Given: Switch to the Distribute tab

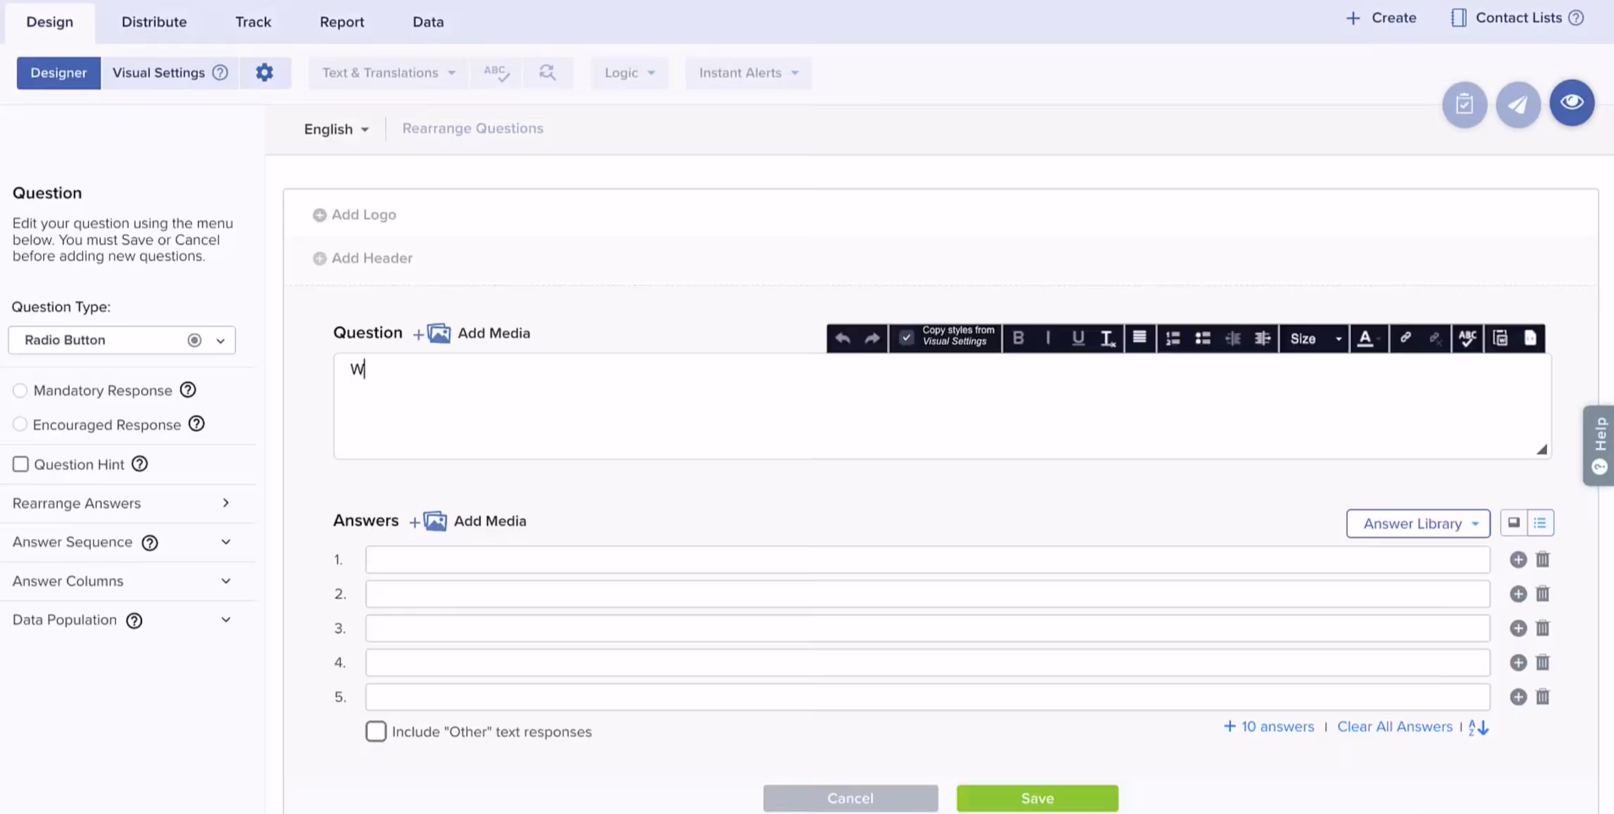Looking at the screenshot, I should [154, 22].
